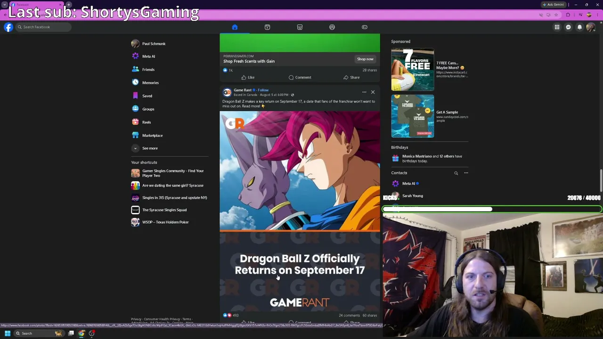The image size is (603, 339).
Task: View 28 shares on the Gain ad
Action: click(x=369, y=70)
